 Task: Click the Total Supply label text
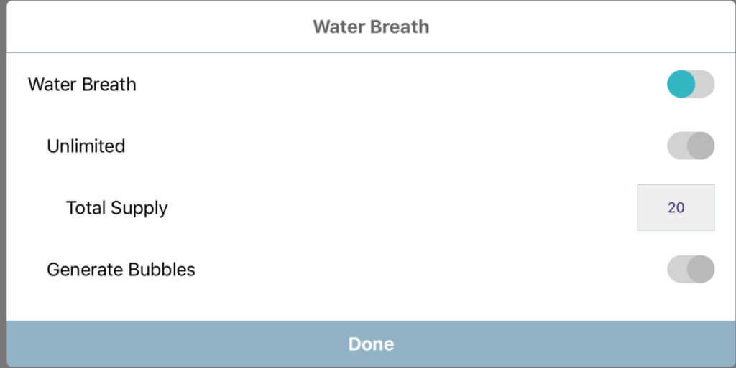pos(117,208)
